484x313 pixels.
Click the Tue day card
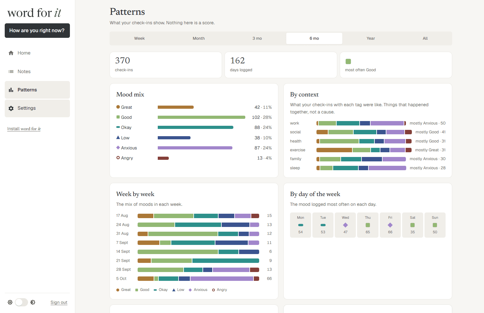tap(323, 225)
